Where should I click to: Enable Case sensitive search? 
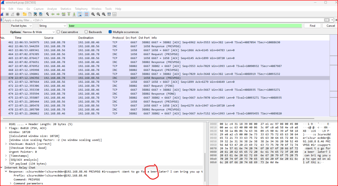pos(58,32)
